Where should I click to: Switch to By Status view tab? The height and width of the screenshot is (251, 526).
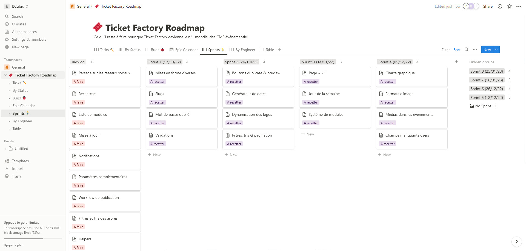click(x=130, y=50)
